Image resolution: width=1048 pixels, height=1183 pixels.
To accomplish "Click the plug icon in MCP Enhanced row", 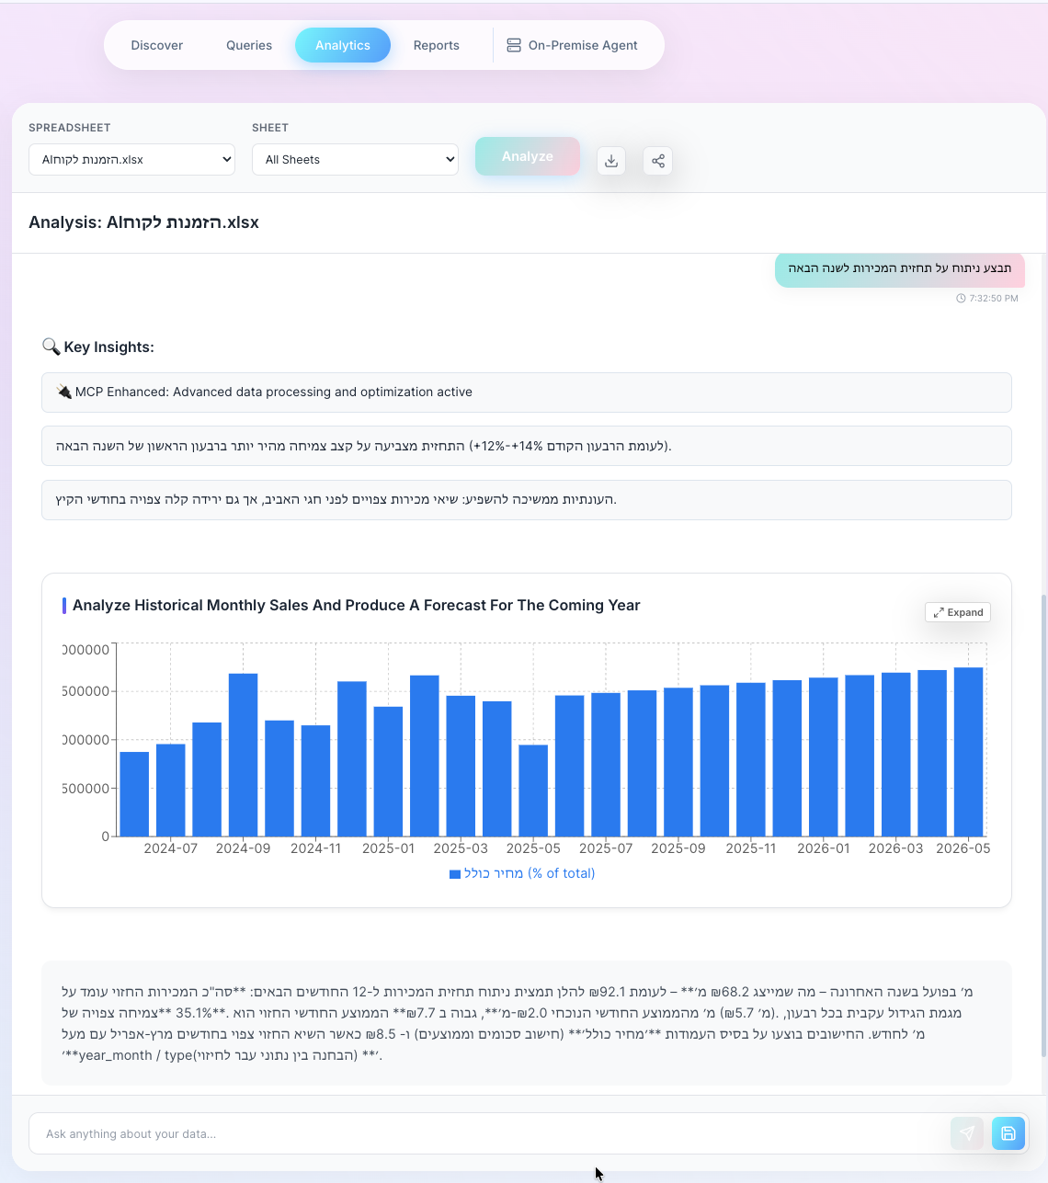I will [63, 392].
